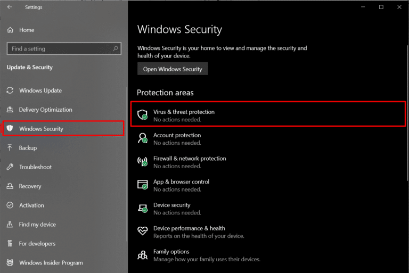This screenshot has width=409, height=273.
Task: Type in the Find a setting box
Action: 59,49
